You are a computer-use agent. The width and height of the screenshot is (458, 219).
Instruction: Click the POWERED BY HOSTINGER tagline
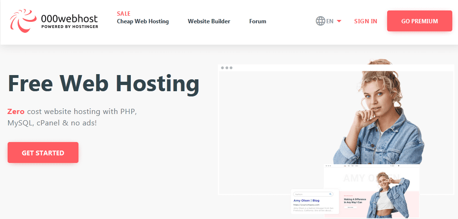(x=69, y=27)
